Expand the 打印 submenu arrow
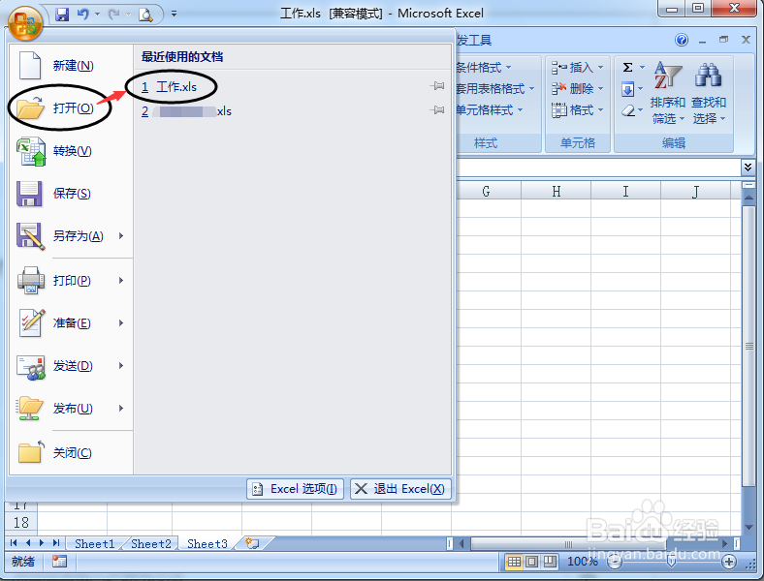This screenshot has width=764, height=581. coord(121,280)
